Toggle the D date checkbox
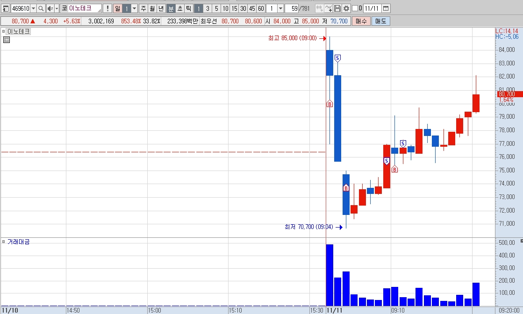The image size is (523, 314). pos(355,8)
